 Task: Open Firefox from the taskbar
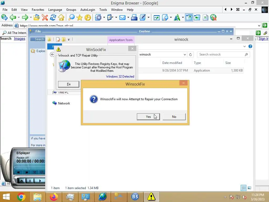pyautogui.click(x=54, y=197)
